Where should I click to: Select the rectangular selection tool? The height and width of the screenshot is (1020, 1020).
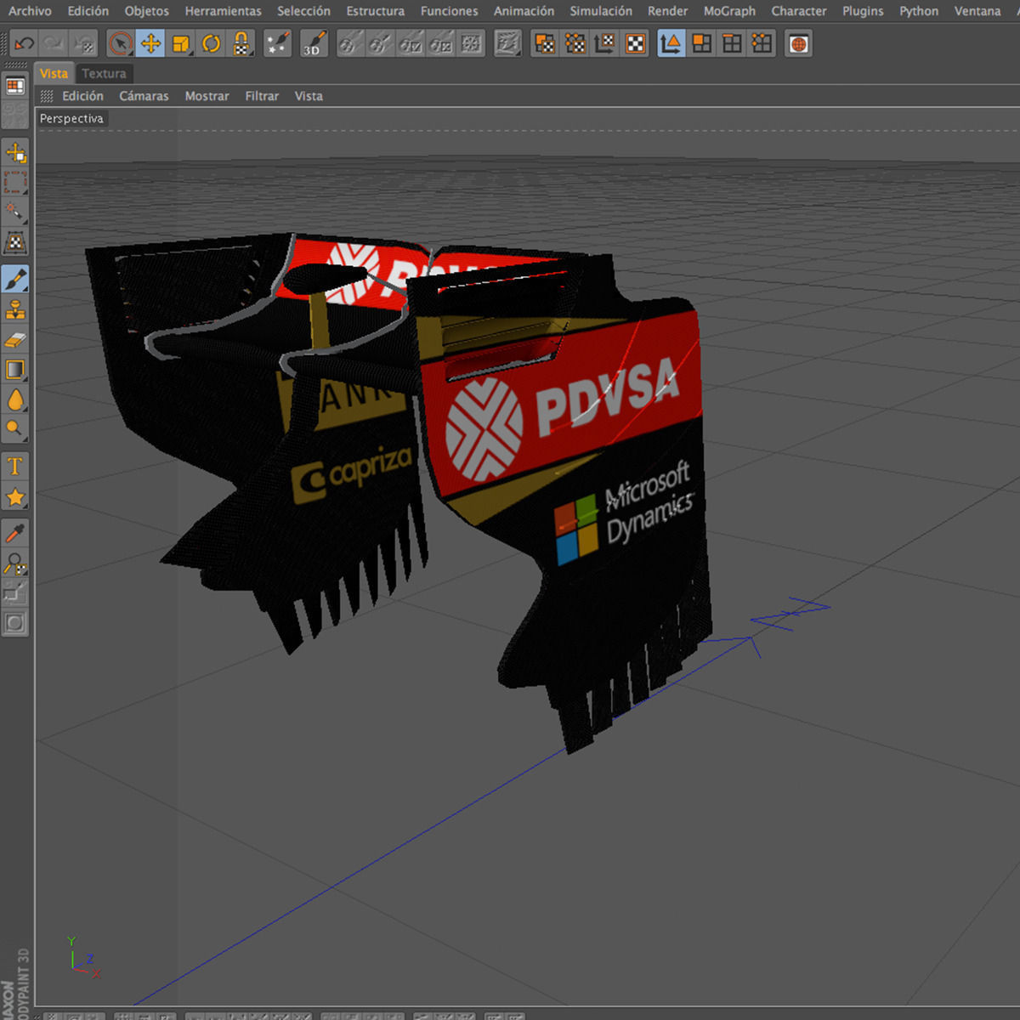click(15, 183)
